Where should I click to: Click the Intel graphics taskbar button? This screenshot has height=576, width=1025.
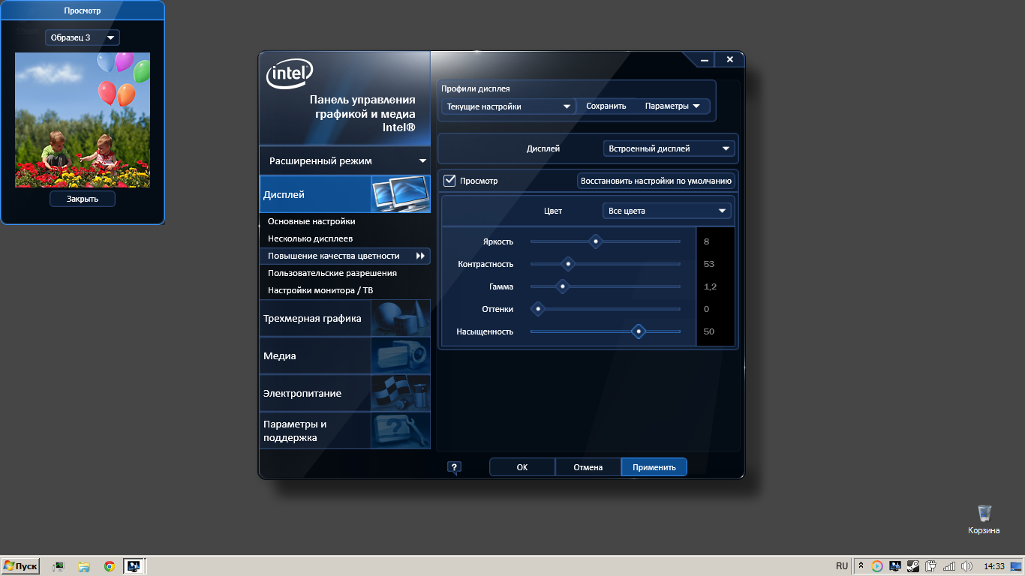coord(135,566)
